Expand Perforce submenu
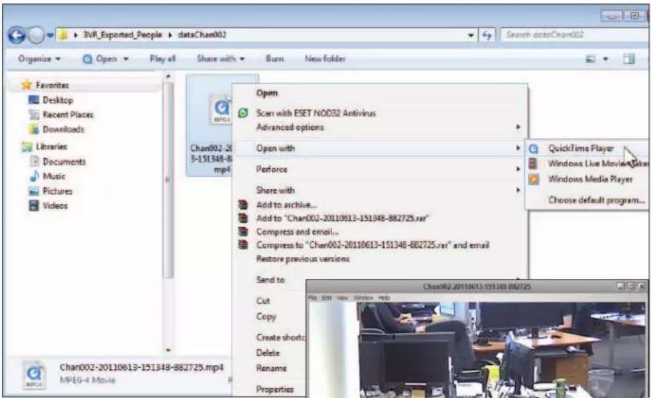Viewport: 651px width, 398px height. [380, 169]
